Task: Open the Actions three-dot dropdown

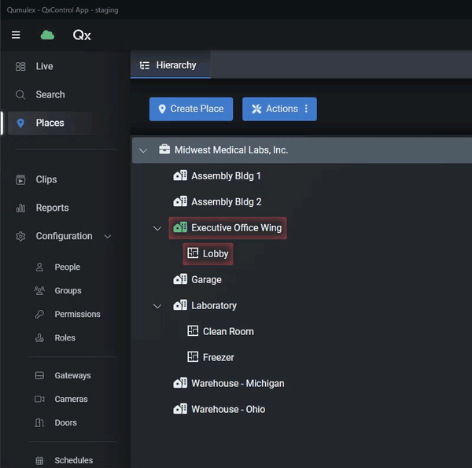Action: point(306,109)
